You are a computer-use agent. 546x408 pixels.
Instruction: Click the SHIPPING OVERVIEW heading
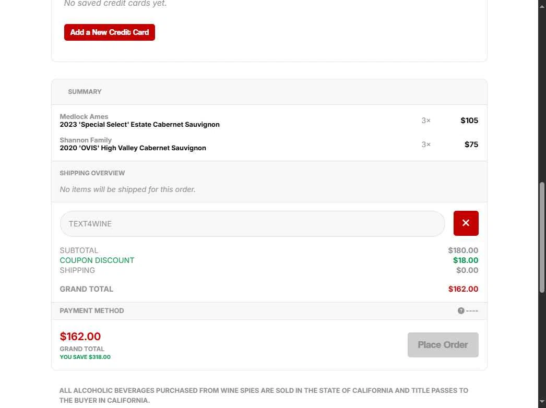tap(92, 173)
